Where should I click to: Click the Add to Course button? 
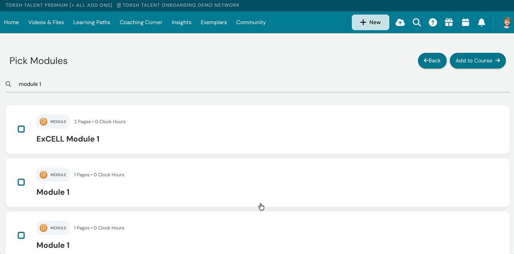(478, 61)
